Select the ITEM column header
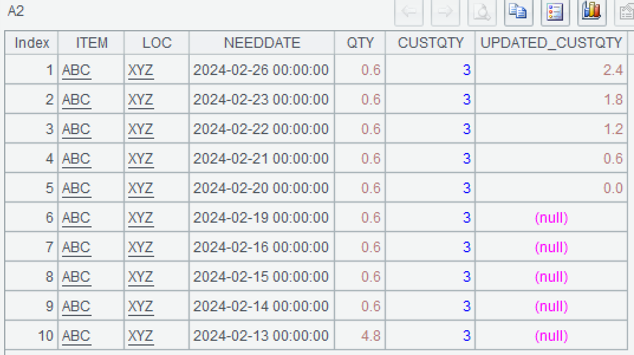 [x=92, y=43]
